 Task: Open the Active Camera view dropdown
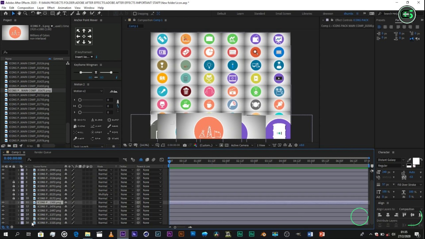(x=241, y=145)
